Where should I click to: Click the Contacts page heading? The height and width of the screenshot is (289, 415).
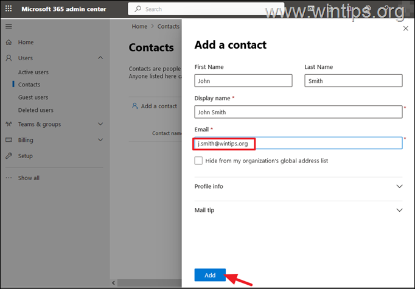coord(151,47)
